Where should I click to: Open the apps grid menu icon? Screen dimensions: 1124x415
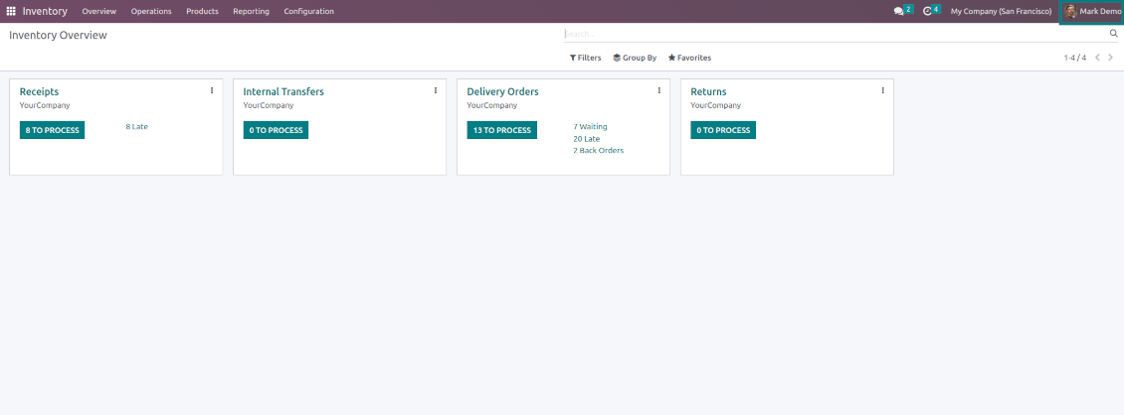point(12,11)
